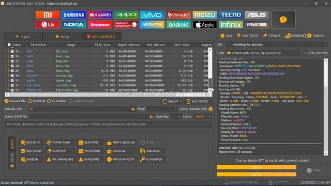
Task: Select the Format All radio option
Action: 37,101
